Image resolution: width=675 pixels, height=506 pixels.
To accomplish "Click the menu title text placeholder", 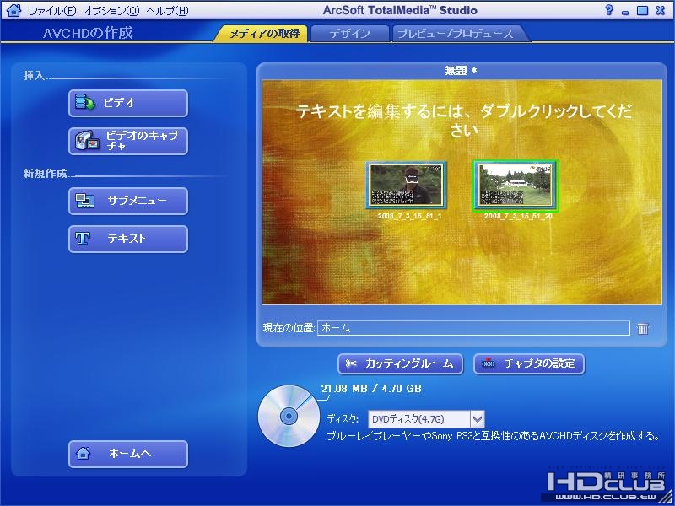I will (x=463, y=120).
